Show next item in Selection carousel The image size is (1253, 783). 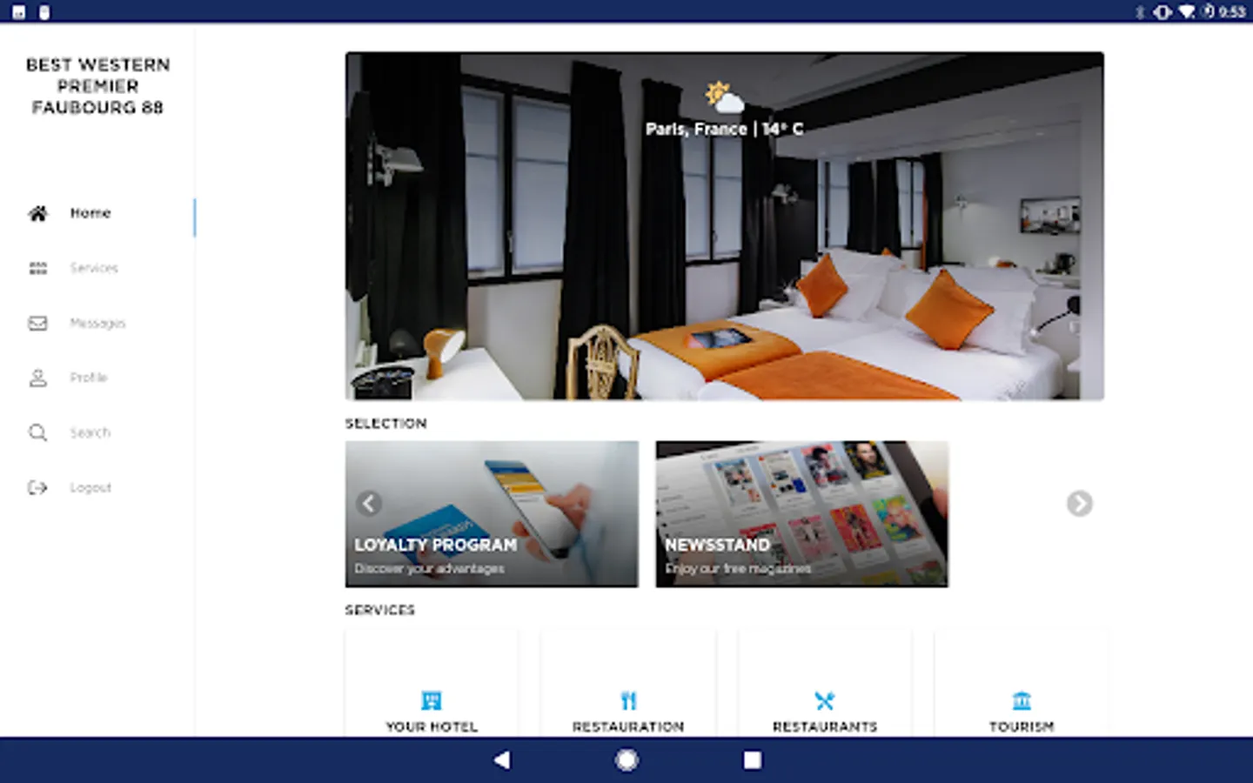pyautogui.click(x=1079, y=503)
